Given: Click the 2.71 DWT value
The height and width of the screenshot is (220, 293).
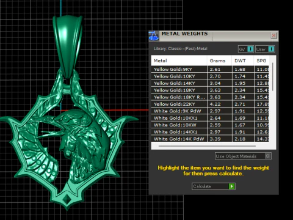Looking at the screenshot, I should (x=240, y=104).
